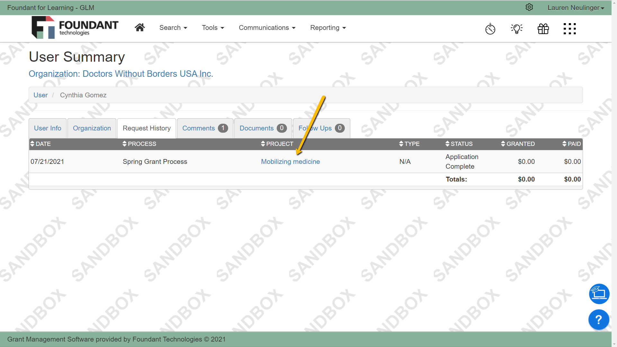617x347 pixels.
Task: Click Cynthia Gomez in the breadcrumb
Action: tap(83, 95)
